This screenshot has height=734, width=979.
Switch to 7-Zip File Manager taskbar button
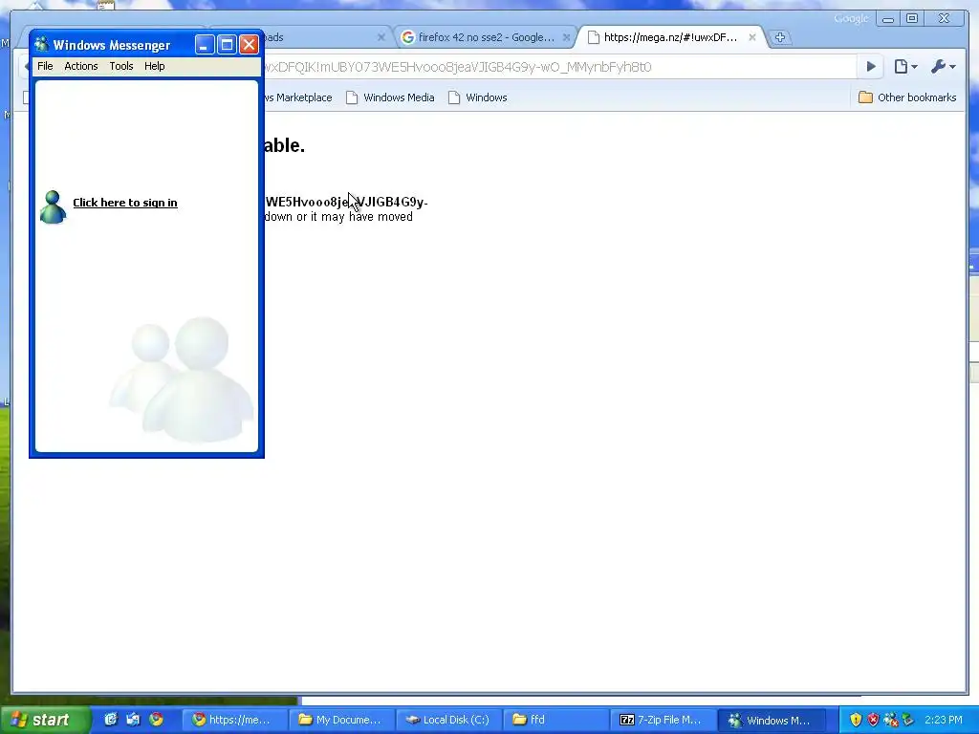[663, 720]
